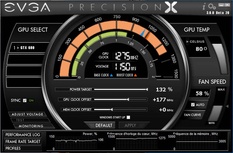Click the +0 MHz memory offset value

[x=166, y=110]
